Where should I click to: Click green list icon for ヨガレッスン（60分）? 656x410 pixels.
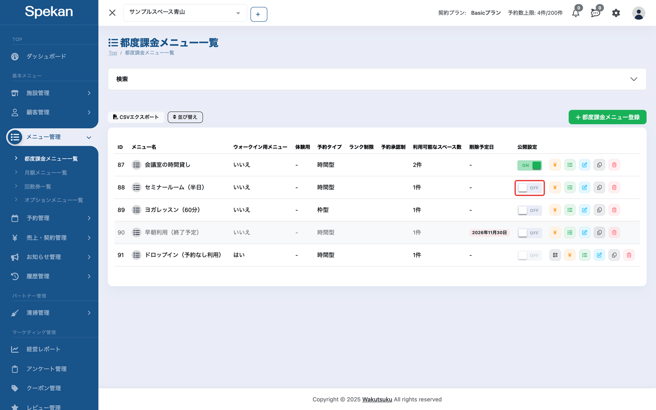pyautogui.click(x=570, y=210)
